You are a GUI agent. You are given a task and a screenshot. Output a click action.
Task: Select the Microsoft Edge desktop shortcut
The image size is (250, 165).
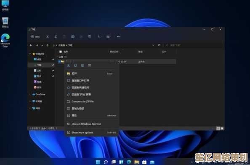[5, 41]
